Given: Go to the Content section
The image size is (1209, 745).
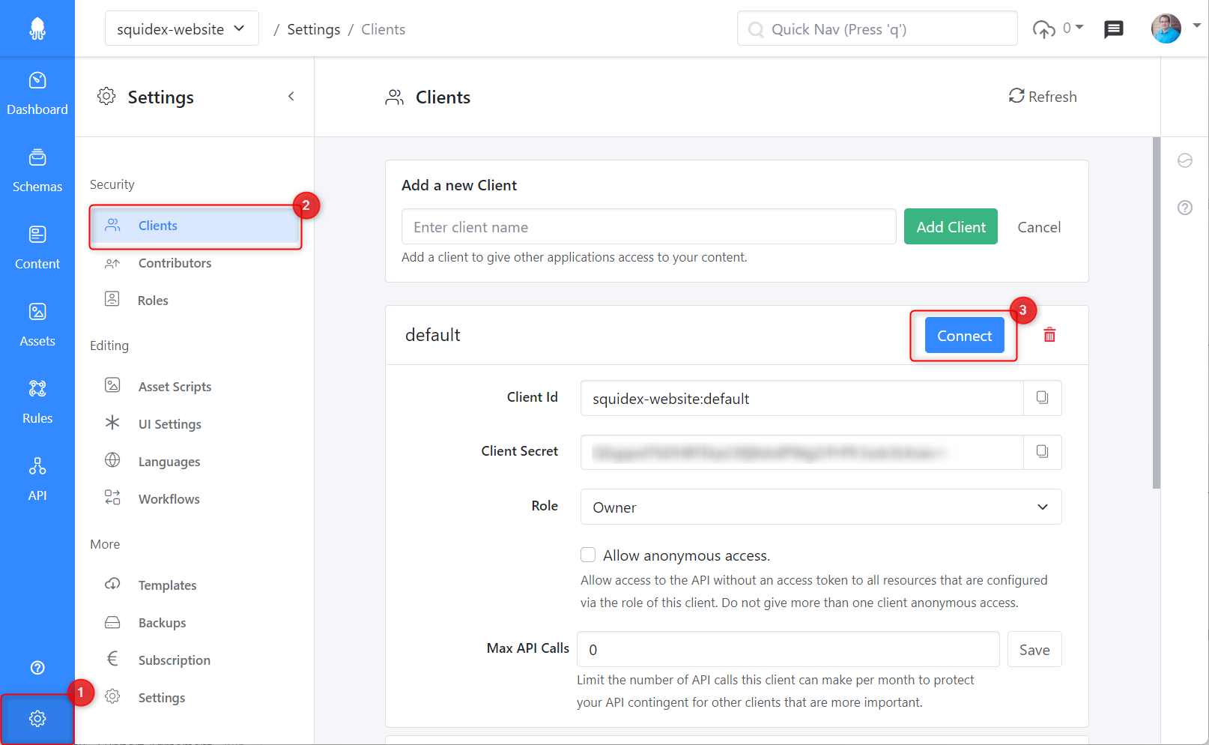Looking at the screenshot, I should click(x=37, y=249).
